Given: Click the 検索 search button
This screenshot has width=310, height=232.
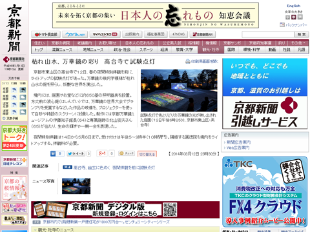Looking at the screenshot, I should click(302, 34).
